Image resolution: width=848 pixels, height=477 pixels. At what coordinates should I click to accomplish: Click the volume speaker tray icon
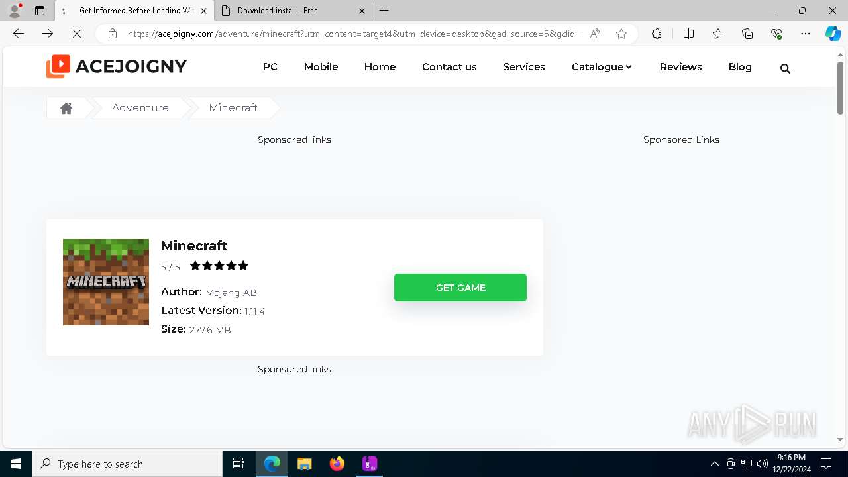[762, 464]
